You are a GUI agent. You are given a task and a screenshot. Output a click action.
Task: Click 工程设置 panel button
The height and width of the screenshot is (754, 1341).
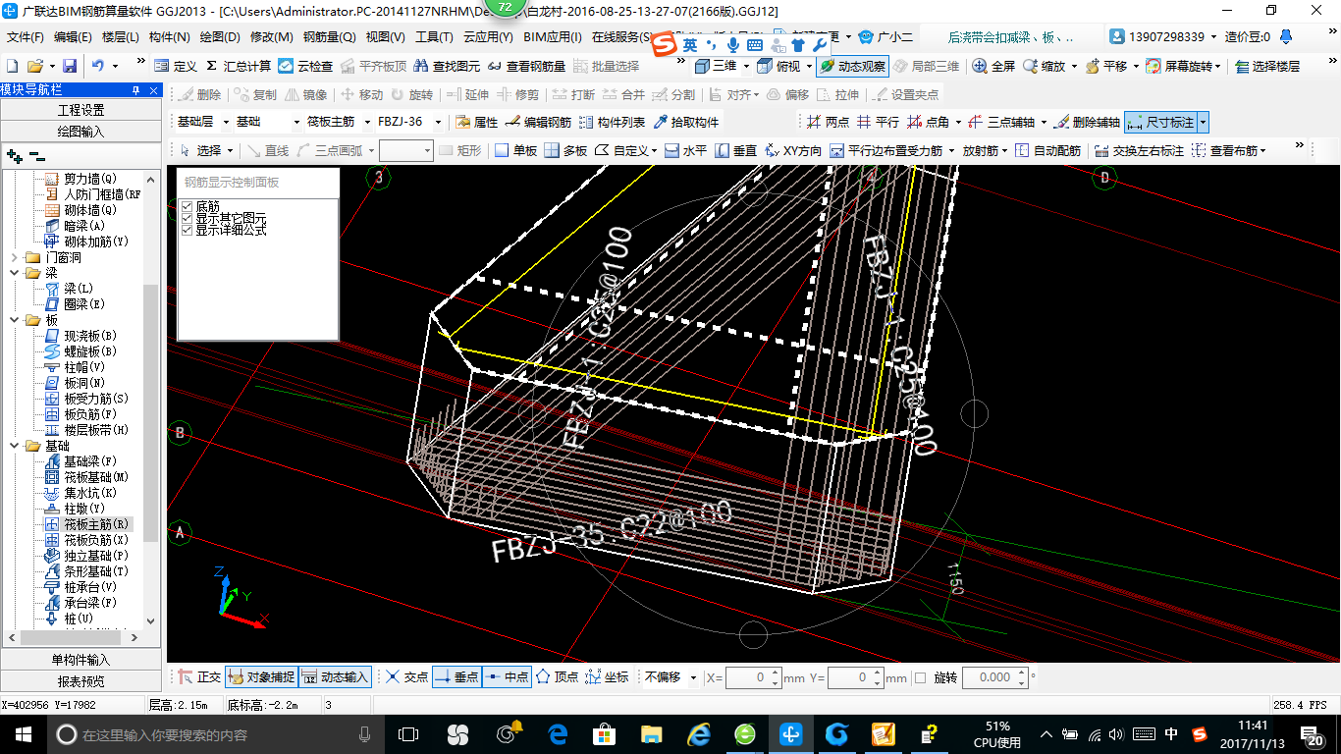point(80,110)
